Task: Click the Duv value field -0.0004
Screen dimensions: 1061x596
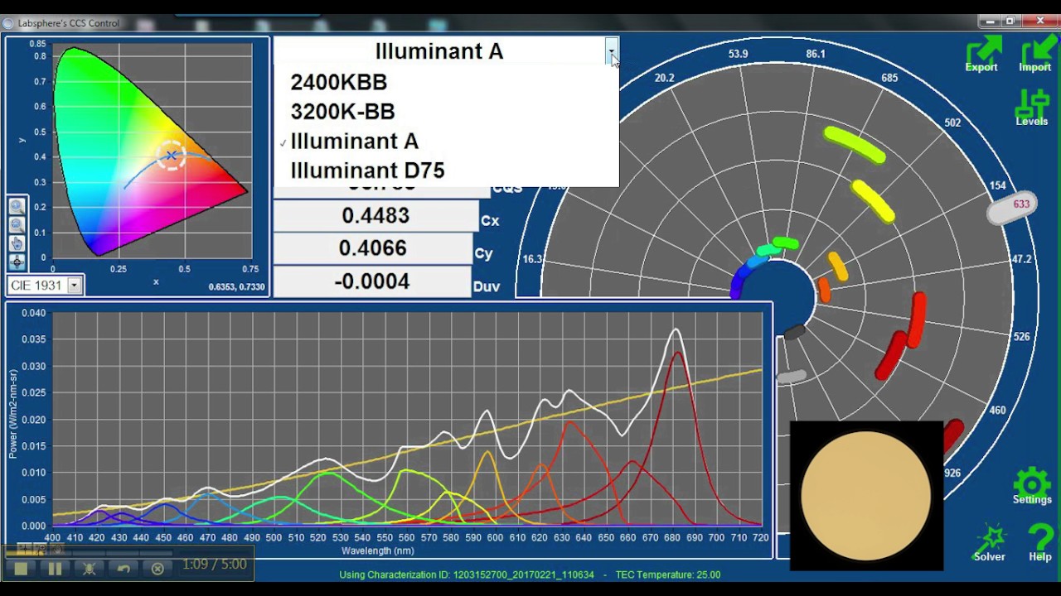Action: pos(372,281)
